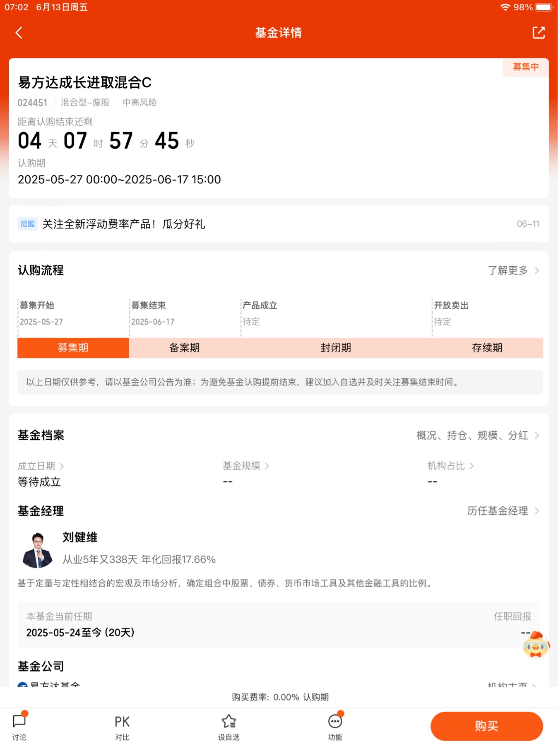Open the 讨论 discussion icon

point(19,727)
